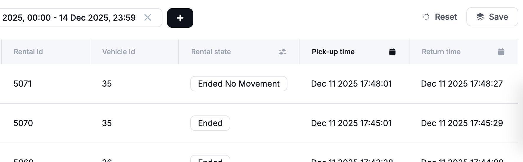Screen dimensions: 523x162
Task: Sort by Pick-up time column header
Action: pos(333,52)
